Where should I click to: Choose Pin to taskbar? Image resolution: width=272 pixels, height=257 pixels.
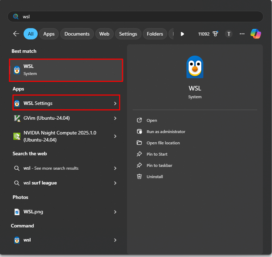tap(159, 165)
